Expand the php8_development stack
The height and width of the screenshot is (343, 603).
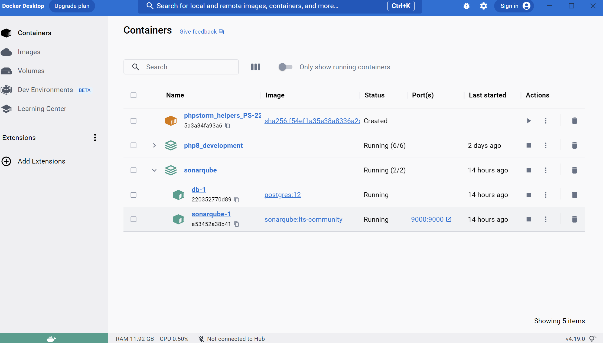click(154, 145)
